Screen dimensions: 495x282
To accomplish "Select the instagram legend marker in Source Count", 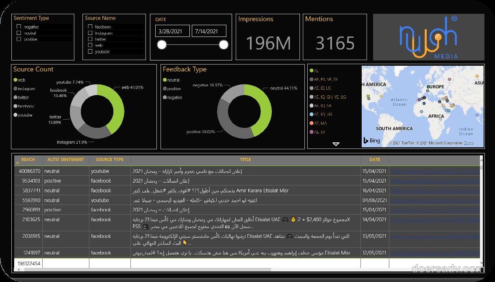I will point(15,89).
